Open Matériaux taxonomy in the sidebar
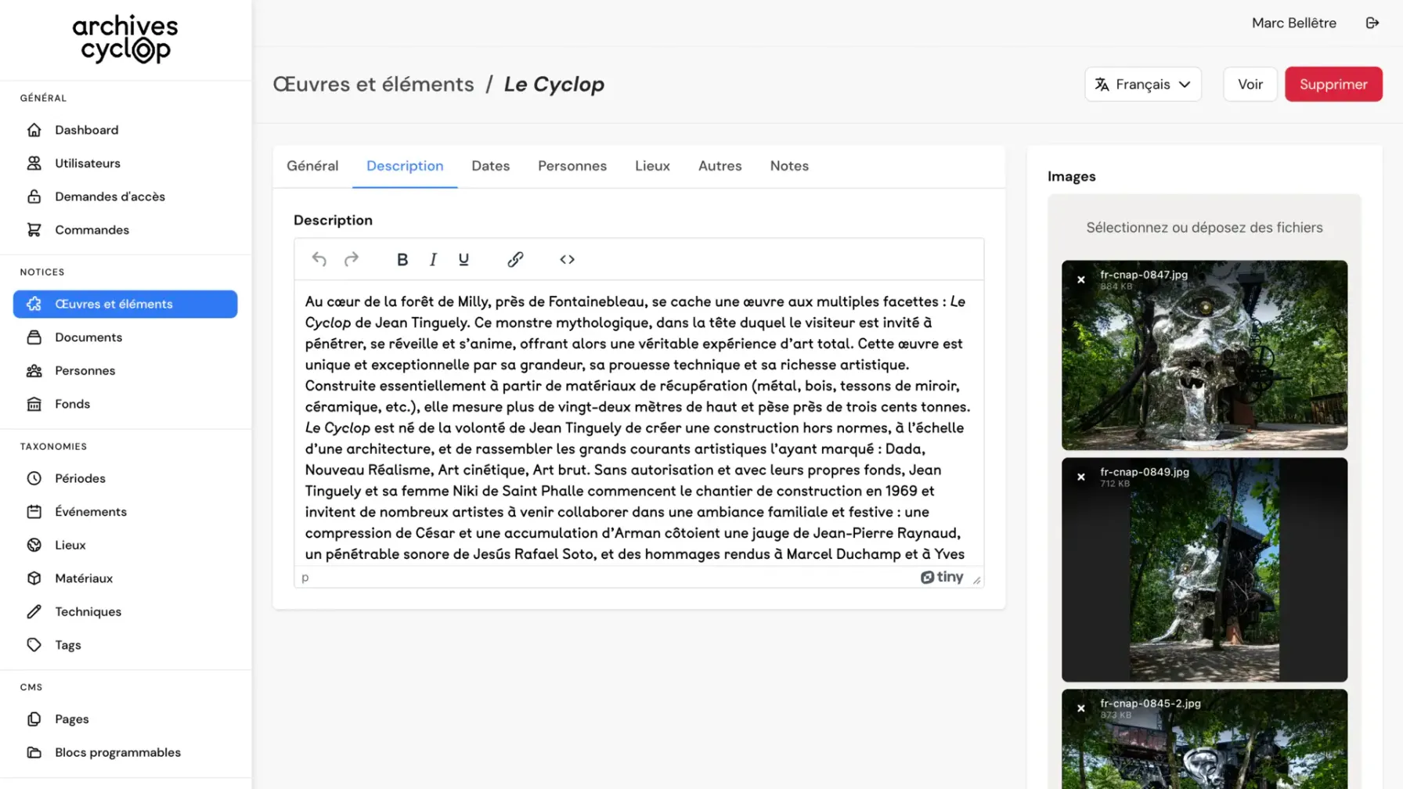 pyautogui.click(x=84, y=578)
